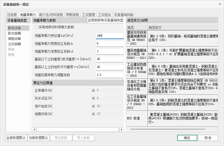The height and width of the screenshot is (146, 224).
Task: Open the 荷载信息 tab
Action: tap(72, 15)
